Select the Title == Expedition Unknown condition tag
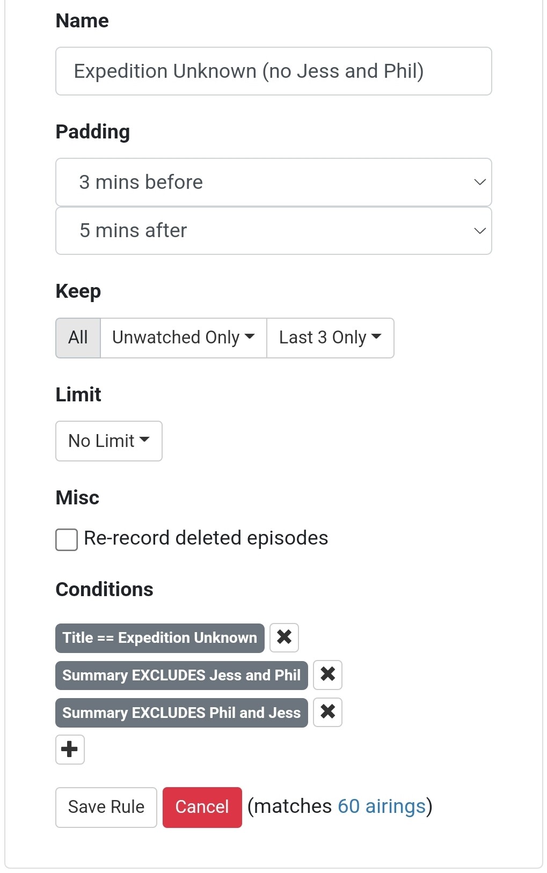This screenshot has width=547, height=873. tap(159, 637)
